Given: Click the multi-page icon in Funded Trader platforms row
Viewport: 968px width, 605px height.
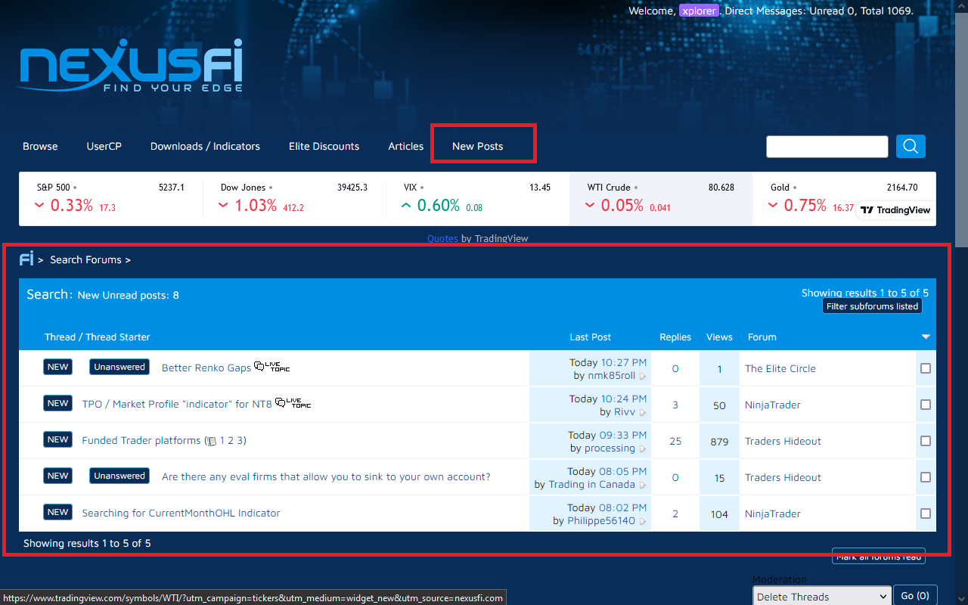Looking at the screenshot, I should pyautogui.click(x=212, y=441).
